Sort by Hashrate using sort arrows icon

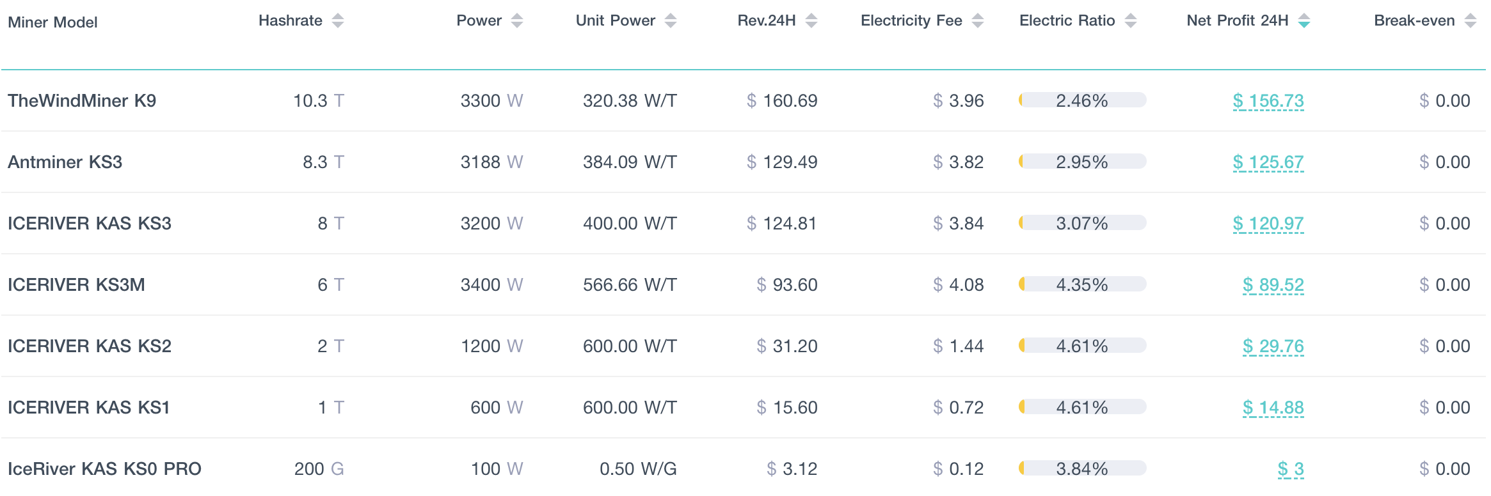click(x=338, y=21)
